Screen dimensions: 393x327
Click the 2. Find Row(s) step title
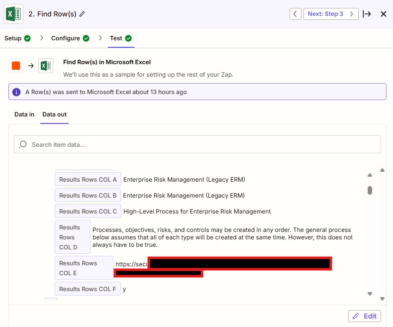click(x=52, y=14)
